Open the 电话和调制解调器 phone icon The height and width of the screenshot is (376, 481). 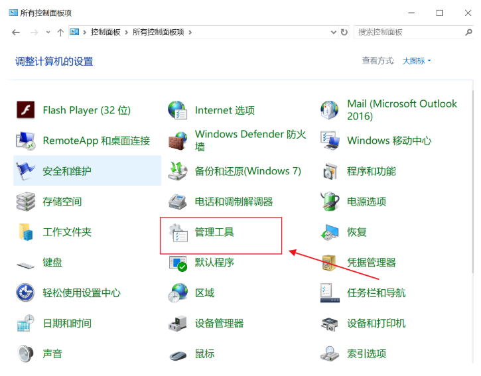tap(178, 202)
